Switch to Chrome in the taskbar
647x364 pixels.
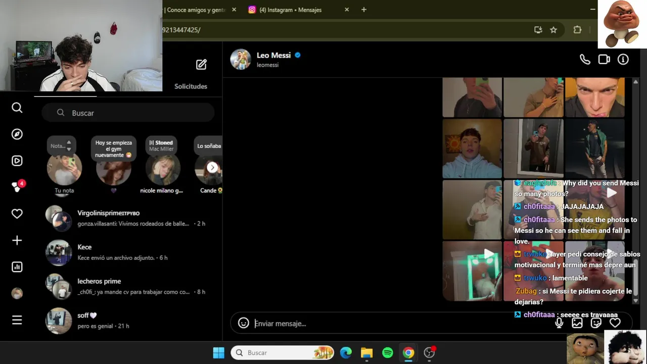pos(408,353)
